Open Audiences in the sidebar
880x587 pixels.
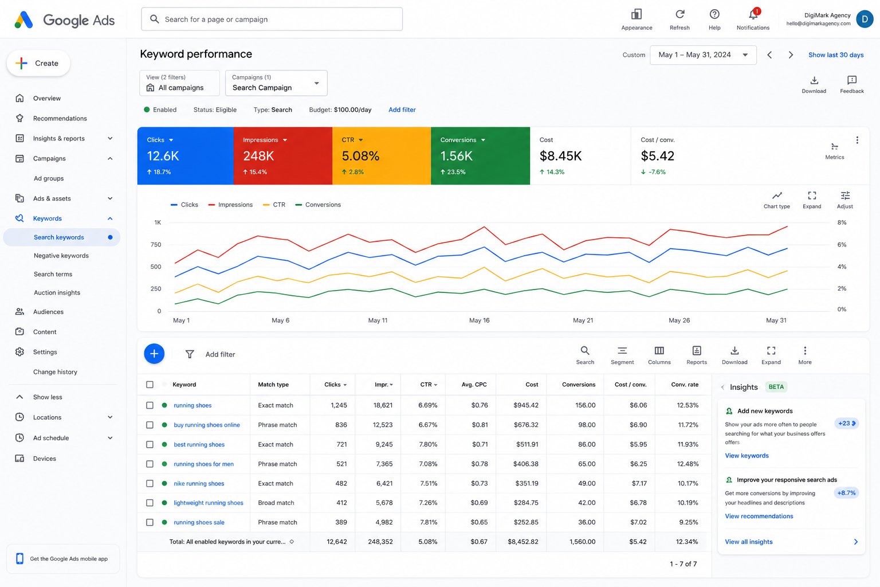click(x=48, y=312)
